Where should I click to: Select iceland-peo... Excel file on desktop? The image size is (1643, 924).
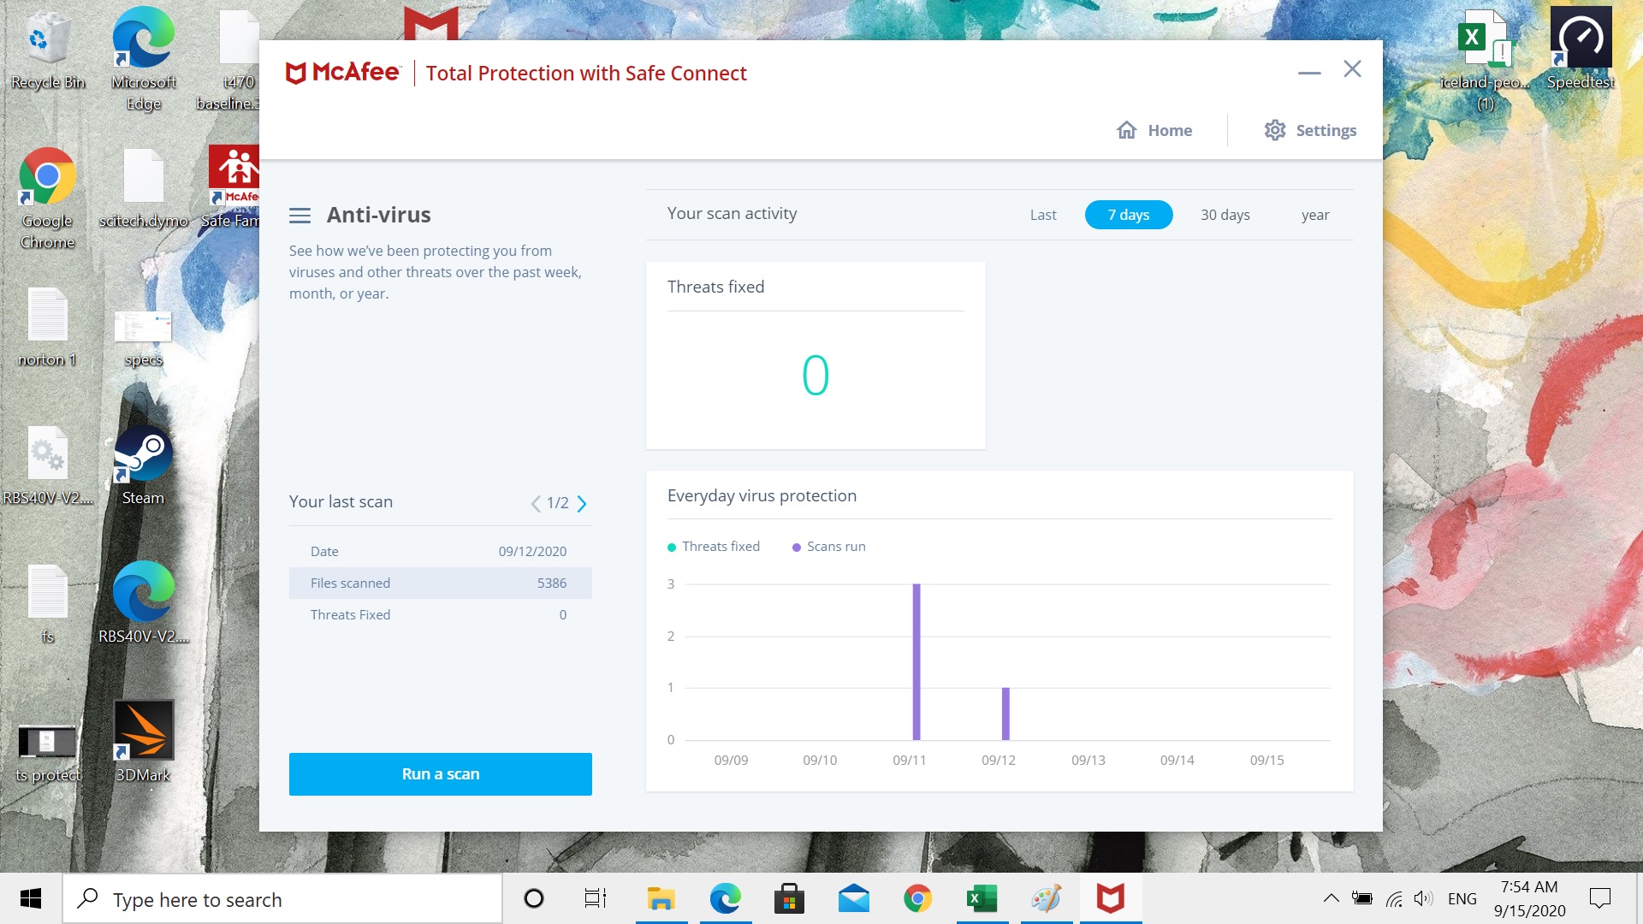pyautogui.click(x=1486, y=60)
